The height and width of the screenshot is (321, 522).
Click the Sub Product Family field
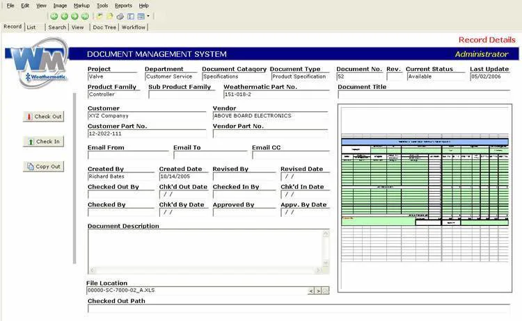[x=182, y=94]
